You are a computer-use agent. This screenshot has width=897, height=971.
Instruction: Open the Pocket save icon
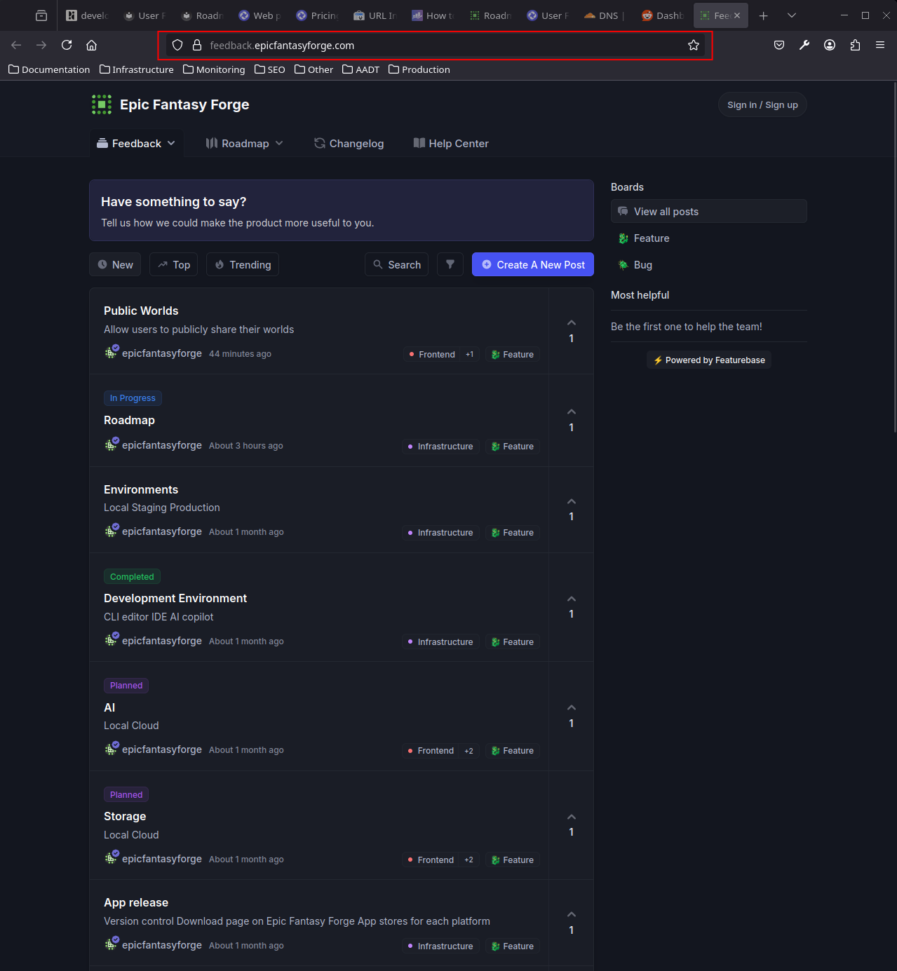[x=779, y=45]
